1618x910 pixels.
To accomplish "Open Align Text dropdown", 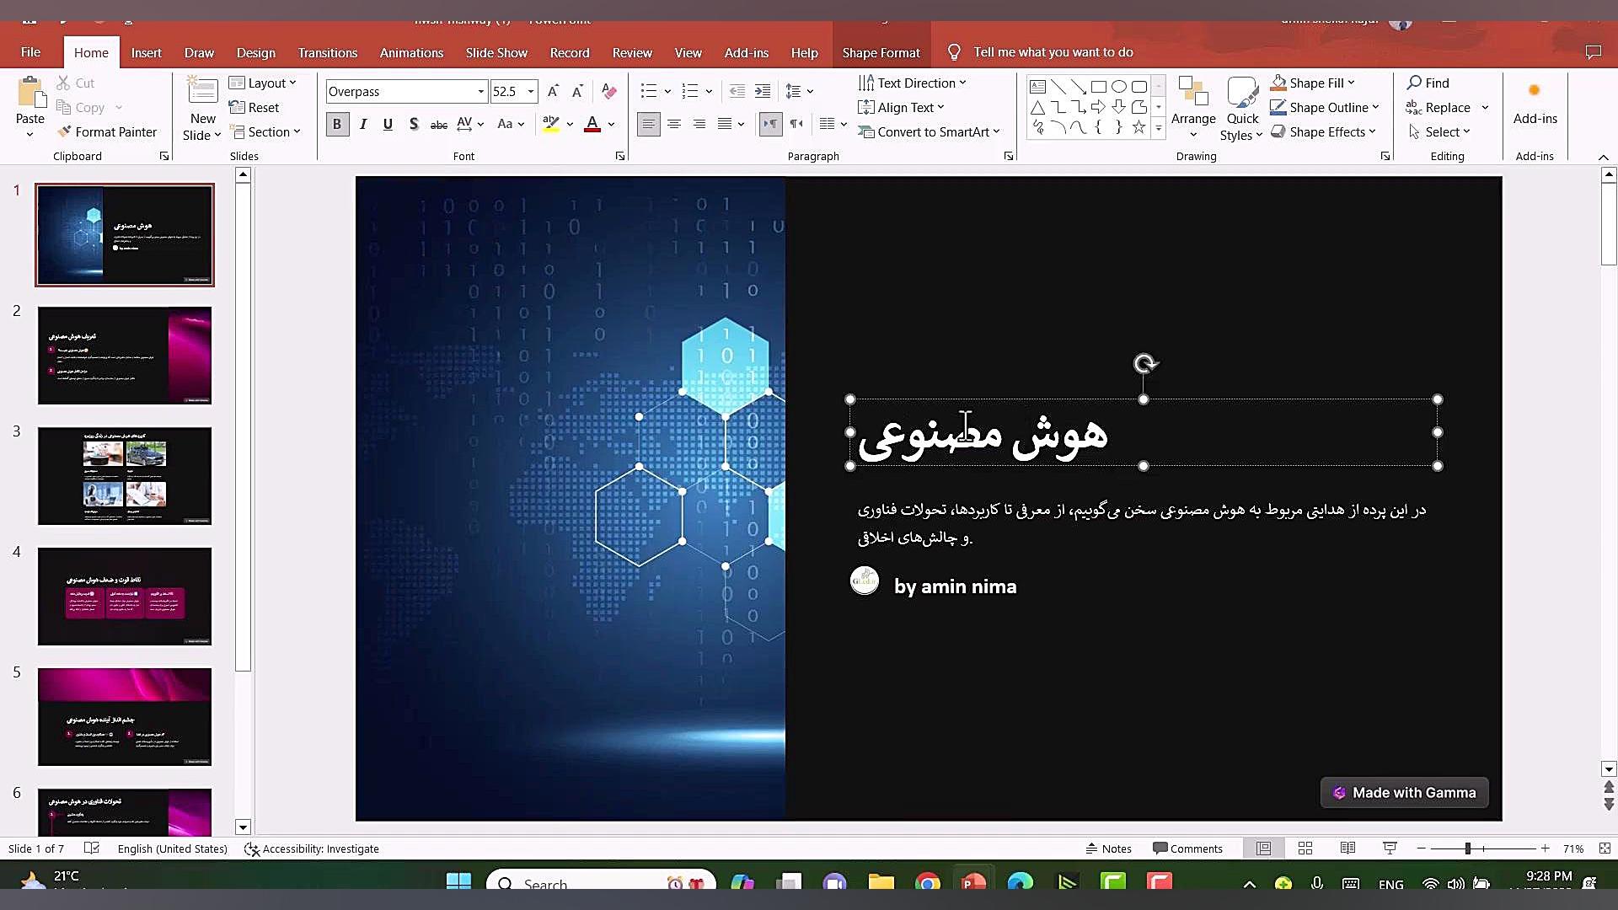I will click(901, 107).
